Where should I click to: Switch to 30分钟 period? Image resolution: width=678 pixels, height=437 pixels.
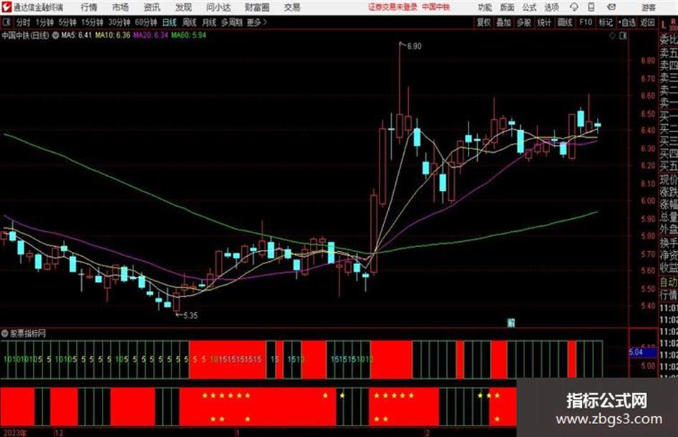pos(119,22)
